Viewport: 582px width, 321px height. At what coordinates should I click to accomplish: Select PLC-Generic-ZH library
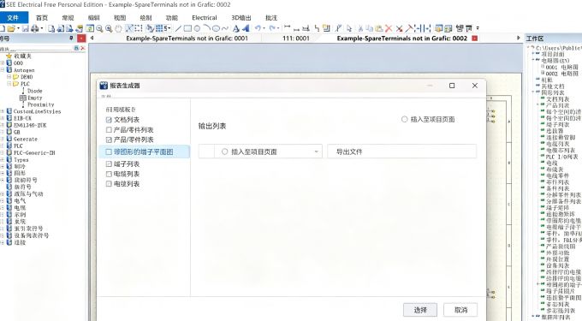[x=34, y=153]
